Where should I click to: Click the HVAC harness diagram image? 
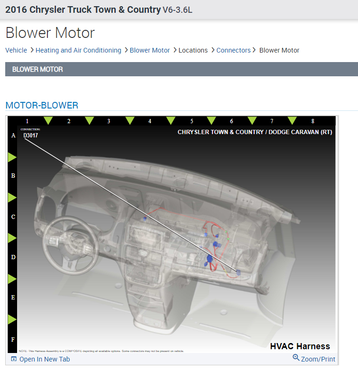tap(172, 235)
